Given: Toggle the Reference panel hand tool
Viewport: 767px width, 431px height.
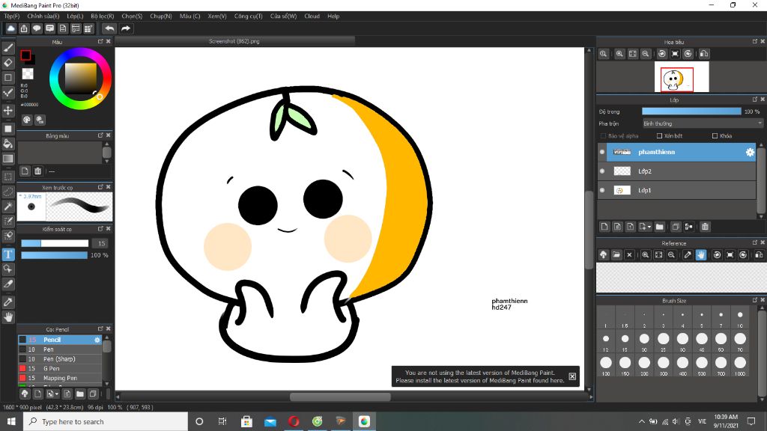Looking at the screenshot, I should [701, 254].
